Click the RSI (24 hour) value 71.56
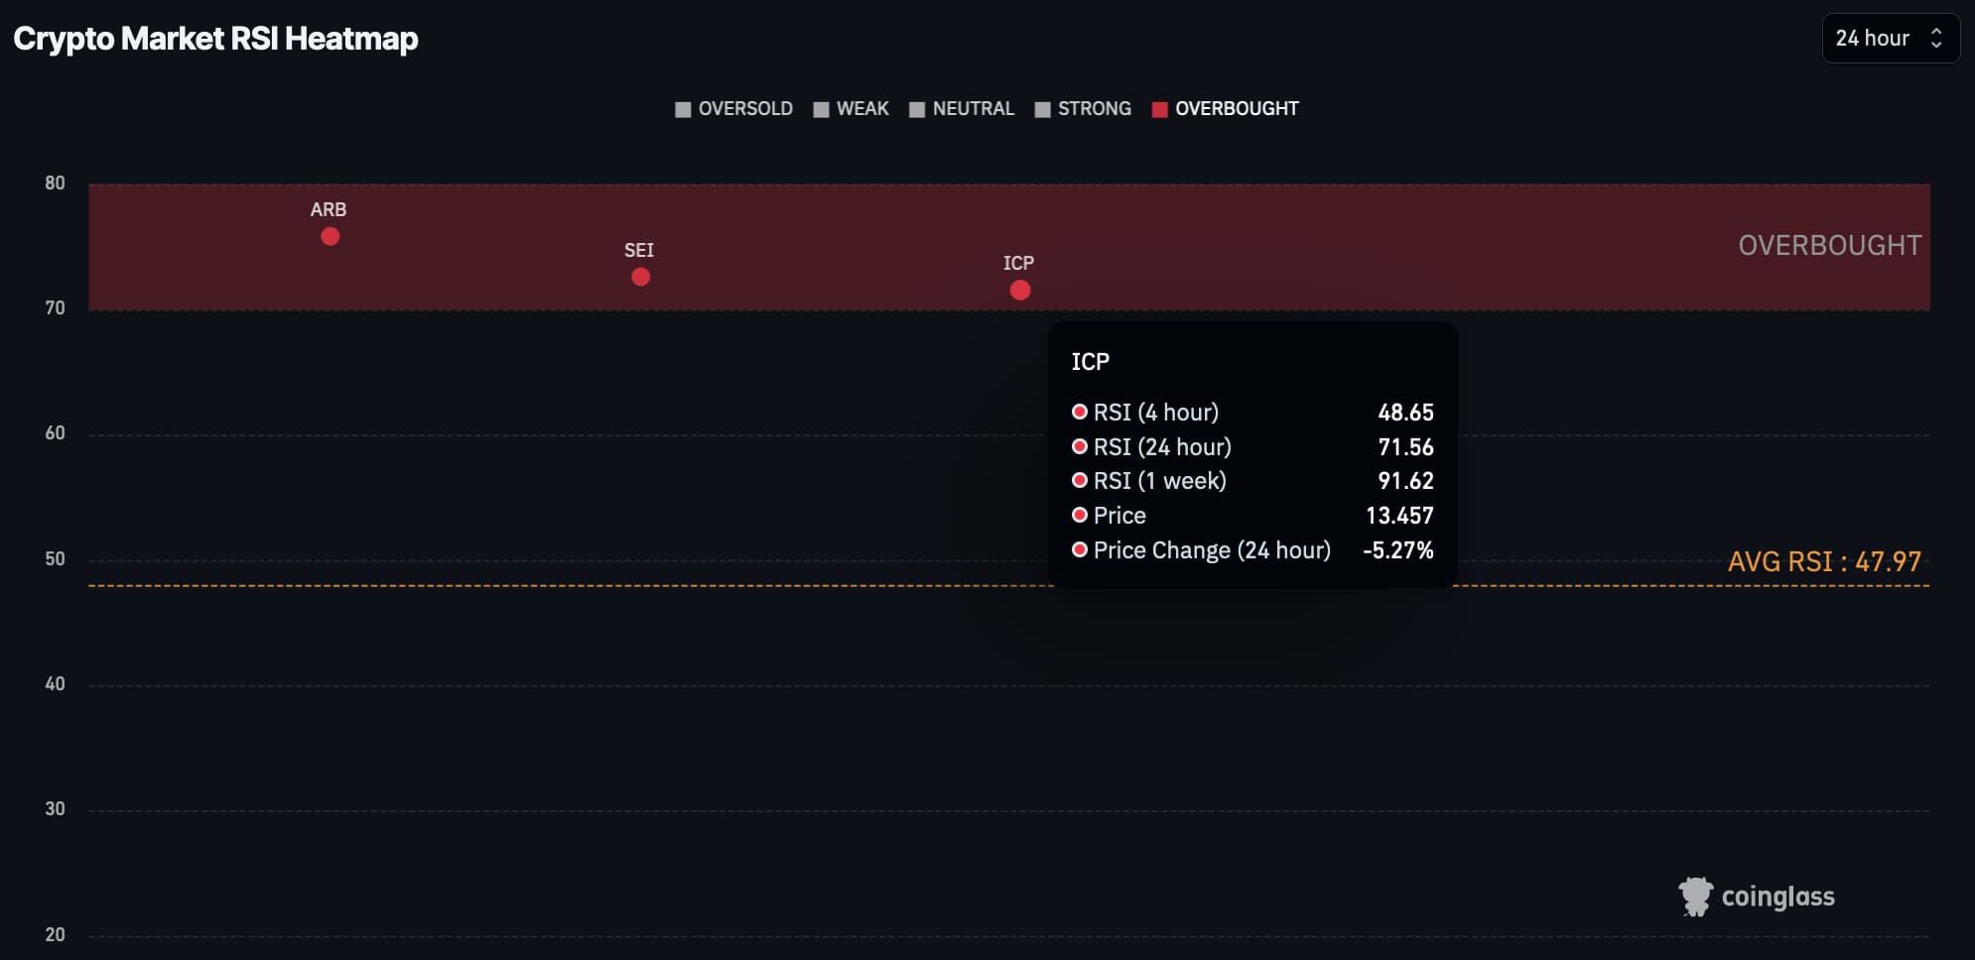The width and height of the screenshot is (1975, 960). pyautogui.click(x=1405, y=447)
